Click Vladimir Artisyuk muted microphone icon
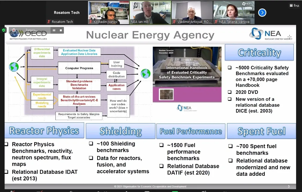This screenshot has height=192, width=302. coord(174,22)
